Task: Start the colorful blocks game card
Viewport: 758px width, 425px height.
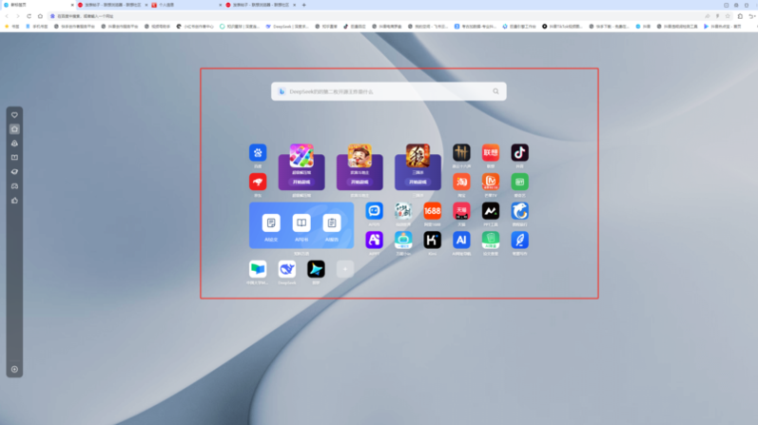Action: [301, 183]
